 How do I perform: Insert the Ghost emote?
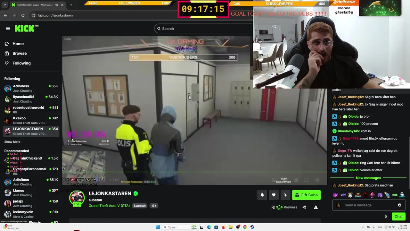402,195
